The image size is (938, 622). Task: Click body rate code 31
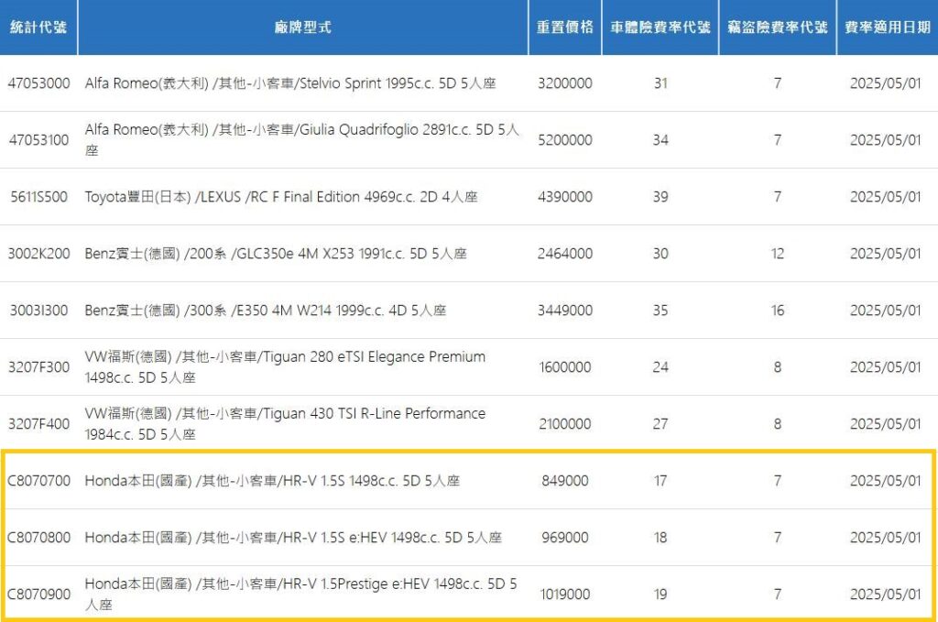(x=660, y=83)
